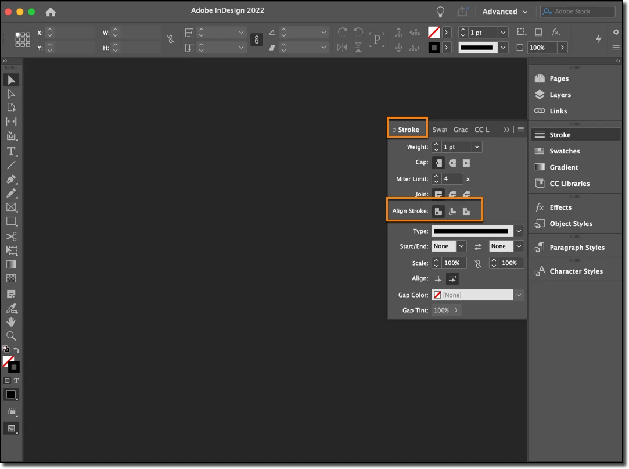Open the Weight dropdown in Stroke panel
Image resolution: width=629 pixels, height=469 pixels.
477,147
